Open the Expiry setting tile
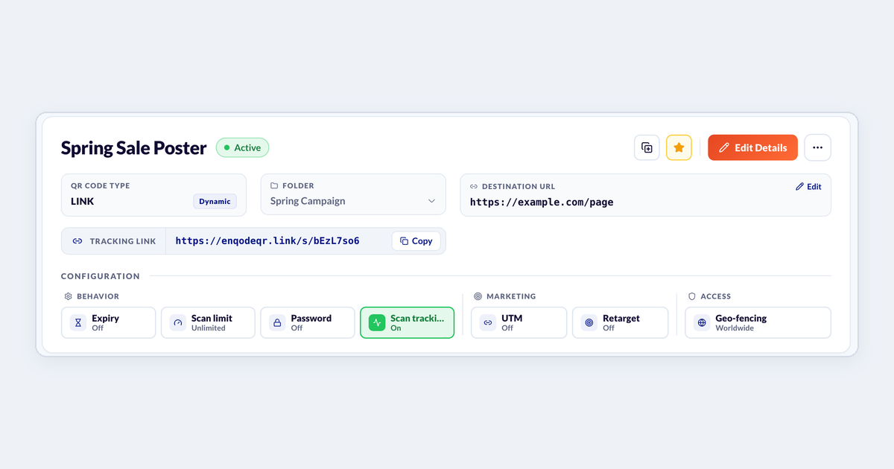Screen dimensions: 894x469 pyautogui.click(x=109, y=322)
